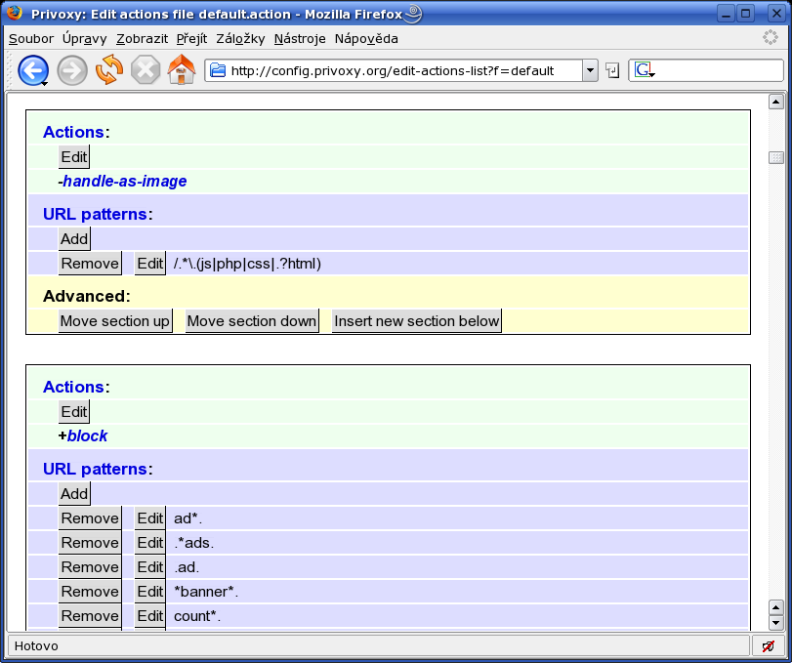
Task: Click the Firefox throbber activity icon
Action: click(x=770, y=37)
